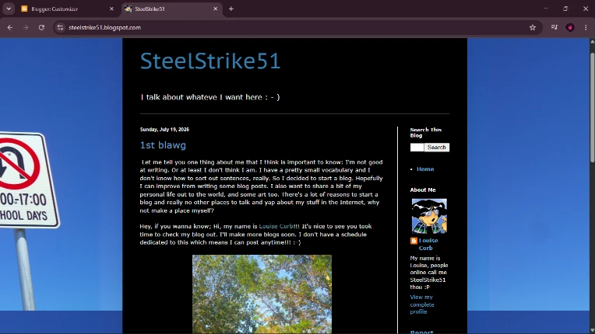595x334 pixels.
Task: Click the Search button in sidebar
Action: [436, 147]
